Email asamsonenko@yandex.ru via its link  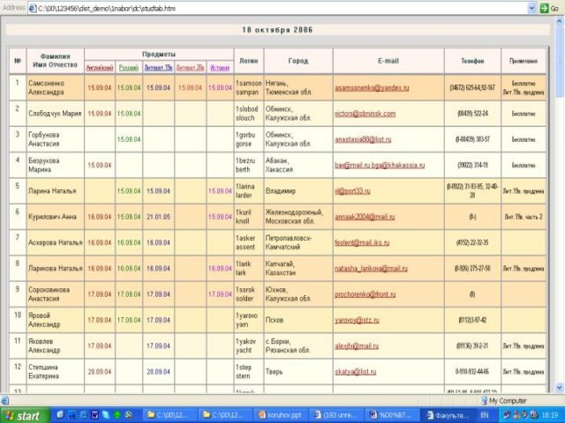372,88
